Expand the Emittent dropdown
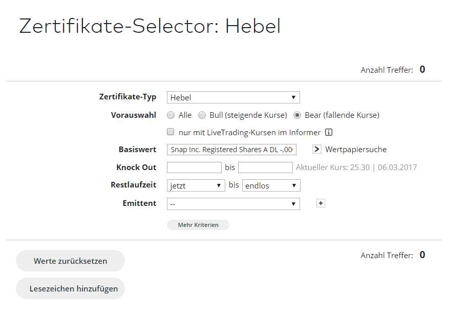The image size is (468, 314). [233, 203]
